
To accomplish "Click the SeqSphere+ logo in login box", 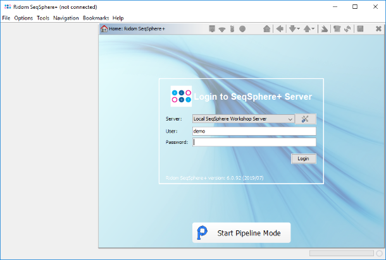I will [181, 96].
